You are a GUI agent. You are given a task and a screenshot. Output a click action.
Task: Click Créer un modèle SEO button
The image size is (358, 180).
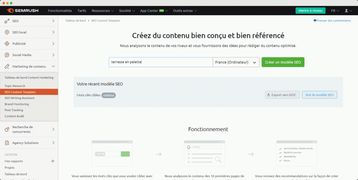click(283, 62)
